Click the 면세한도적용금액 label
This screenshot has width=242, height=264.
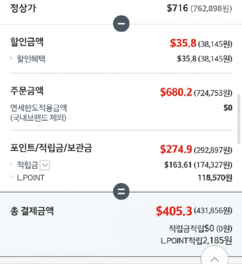[39, 108]
